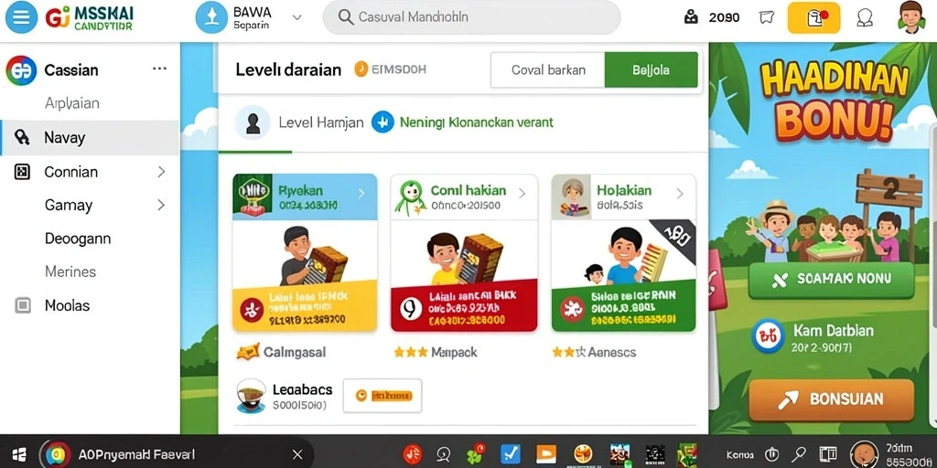Image resolution: width=937 pixels, height=468 pixels.
Task: Open the red music taskbar icon
Action: click(x=413, y=454)
